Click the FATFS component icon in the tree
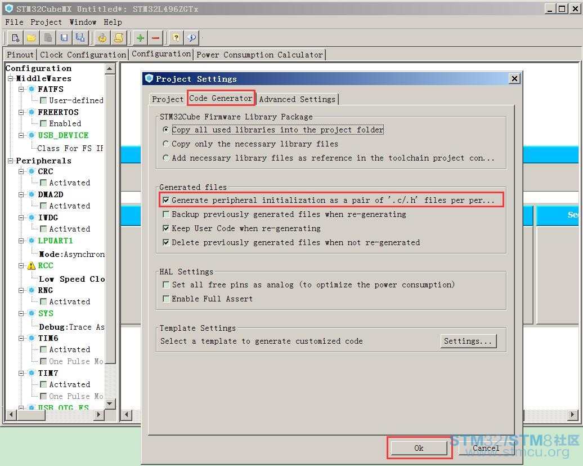Viewport: 583px width, 466px height. coord(32,89)
